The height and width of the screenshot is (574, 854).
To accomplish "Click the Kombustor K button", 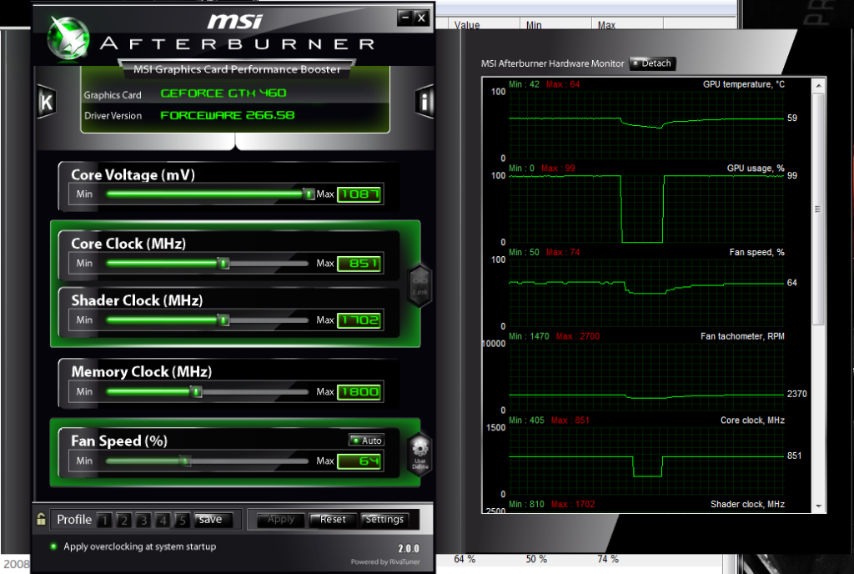I will 47,102.
